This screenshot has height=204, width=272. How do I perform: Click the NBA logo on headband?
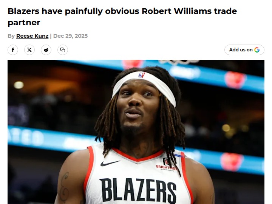[142, 75]
